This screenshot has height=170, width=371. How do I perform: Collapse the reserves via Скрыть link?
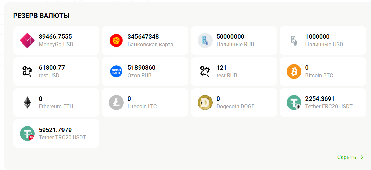pyautogui.click(x=347, y=157)
